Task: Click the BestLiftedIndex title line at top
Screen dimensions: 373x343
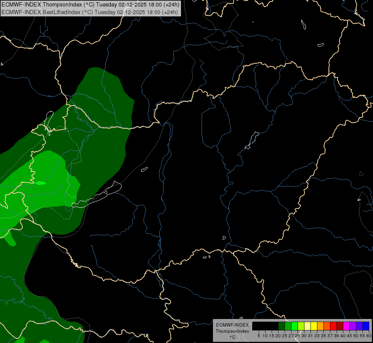Action: tap(90, 12)
